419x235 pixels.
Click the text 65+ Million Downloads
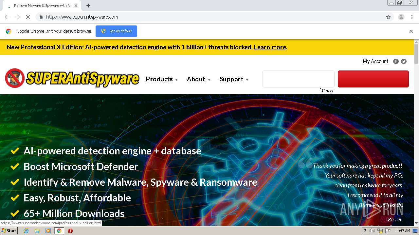click(x=74, y=213)
